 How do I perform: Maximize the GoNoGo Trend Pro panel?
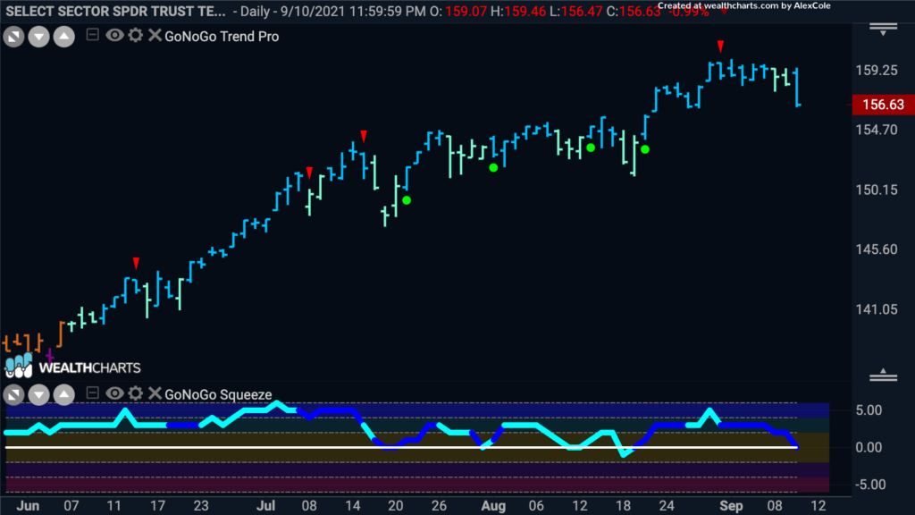click(x=13, y=37)
